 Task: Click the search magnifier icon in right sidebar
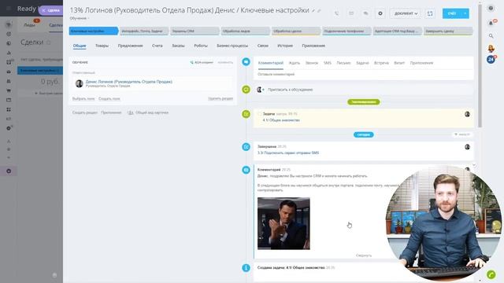coord(491,36)
